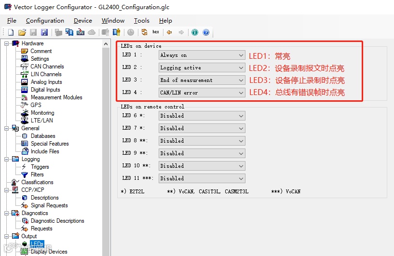
Task: Open the Help menu
Action: tap(165, 21)
